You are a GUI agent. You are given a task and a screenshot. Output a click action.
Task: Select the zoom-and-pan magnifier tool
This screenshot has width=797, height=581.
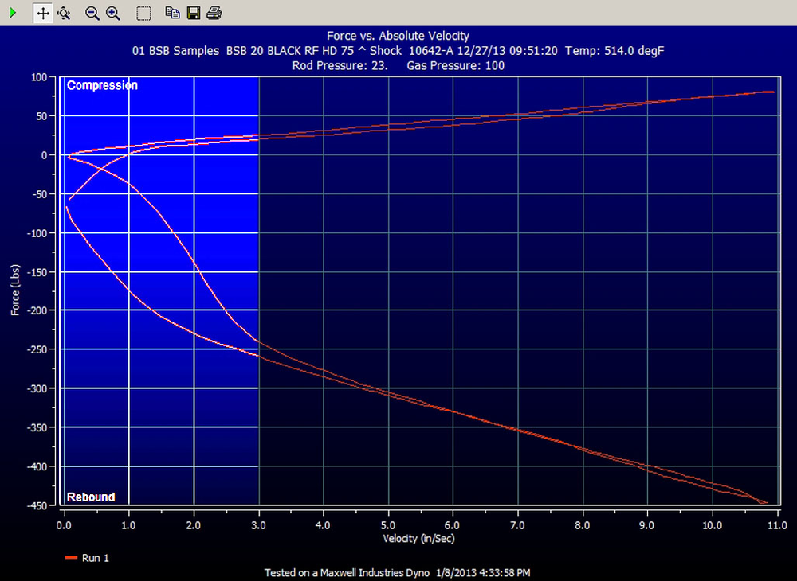64,13
